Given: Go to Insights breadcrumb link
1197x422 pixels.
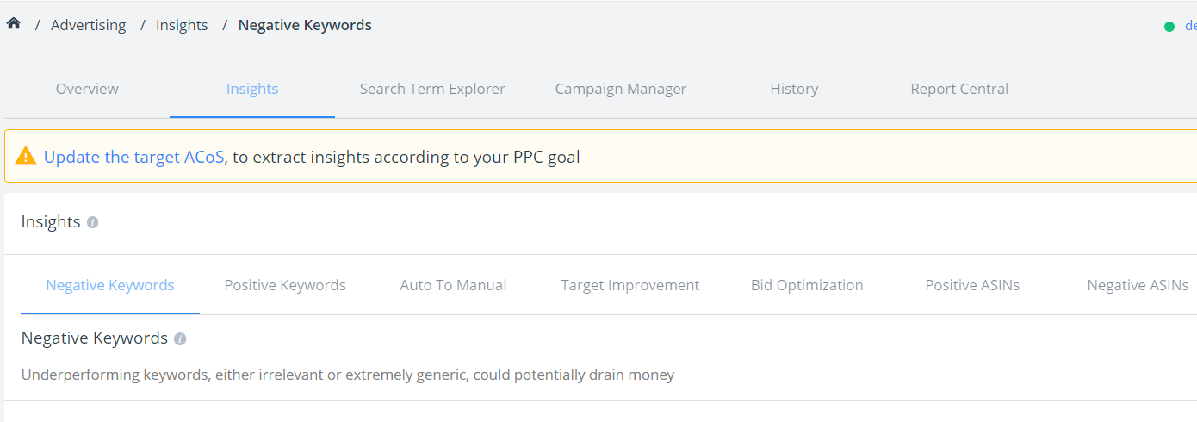Looking at the screenshot, I should click(x=182, y=25).
